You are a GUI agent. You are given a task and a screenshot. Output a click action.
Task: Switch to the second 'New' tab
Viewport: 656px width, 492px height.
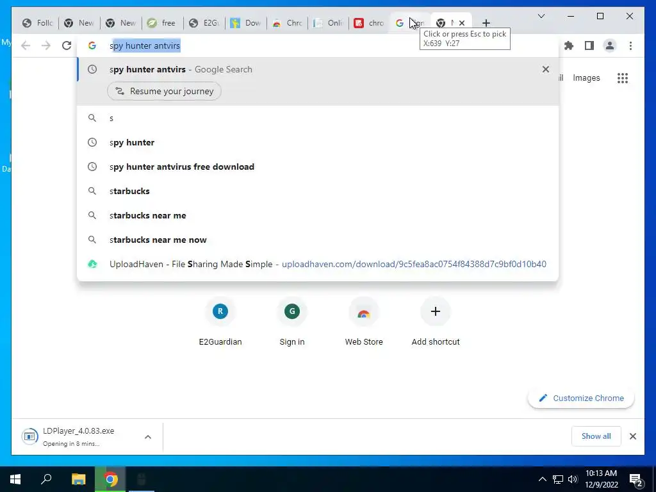[x=121, y=23]
